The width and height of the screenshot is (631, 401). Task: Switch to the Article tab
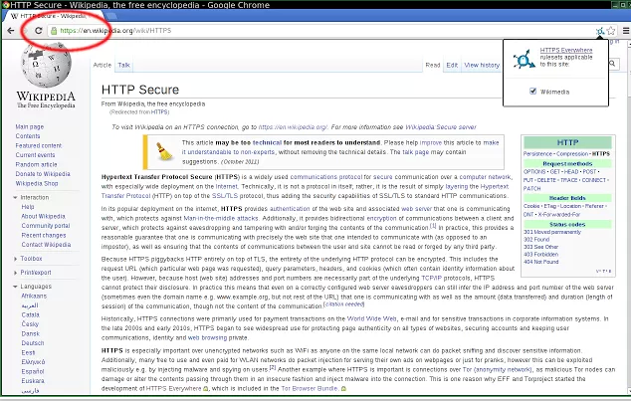103,65
